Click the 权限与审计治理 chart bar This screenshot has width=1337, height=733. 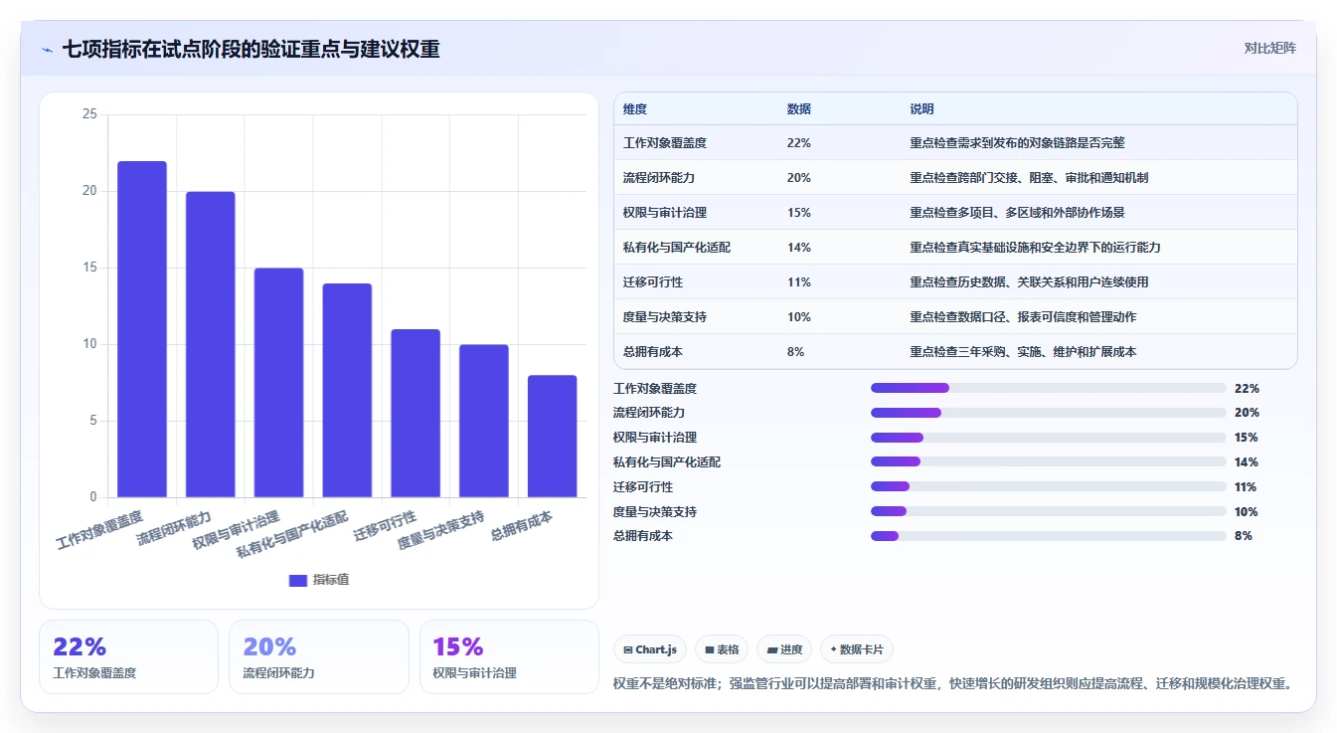click(x=278, y=383)
